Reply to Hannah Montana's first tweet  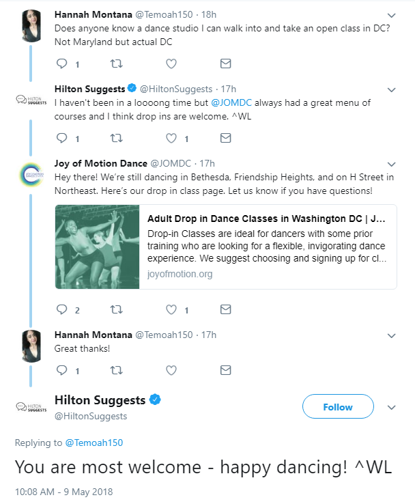62,64
